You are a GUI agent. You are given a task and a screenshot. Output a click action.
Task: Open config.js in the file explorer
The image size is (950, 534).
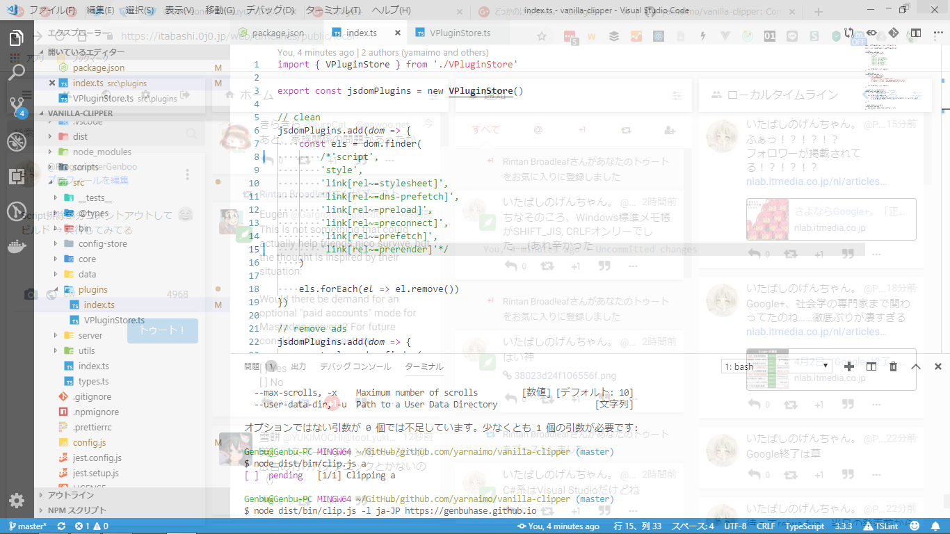[x=89, y=442]
